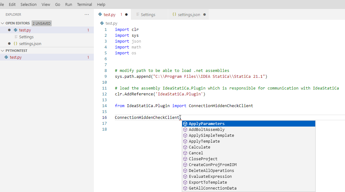Click the 2 UNSAVED badge

(x=41, y=23)
